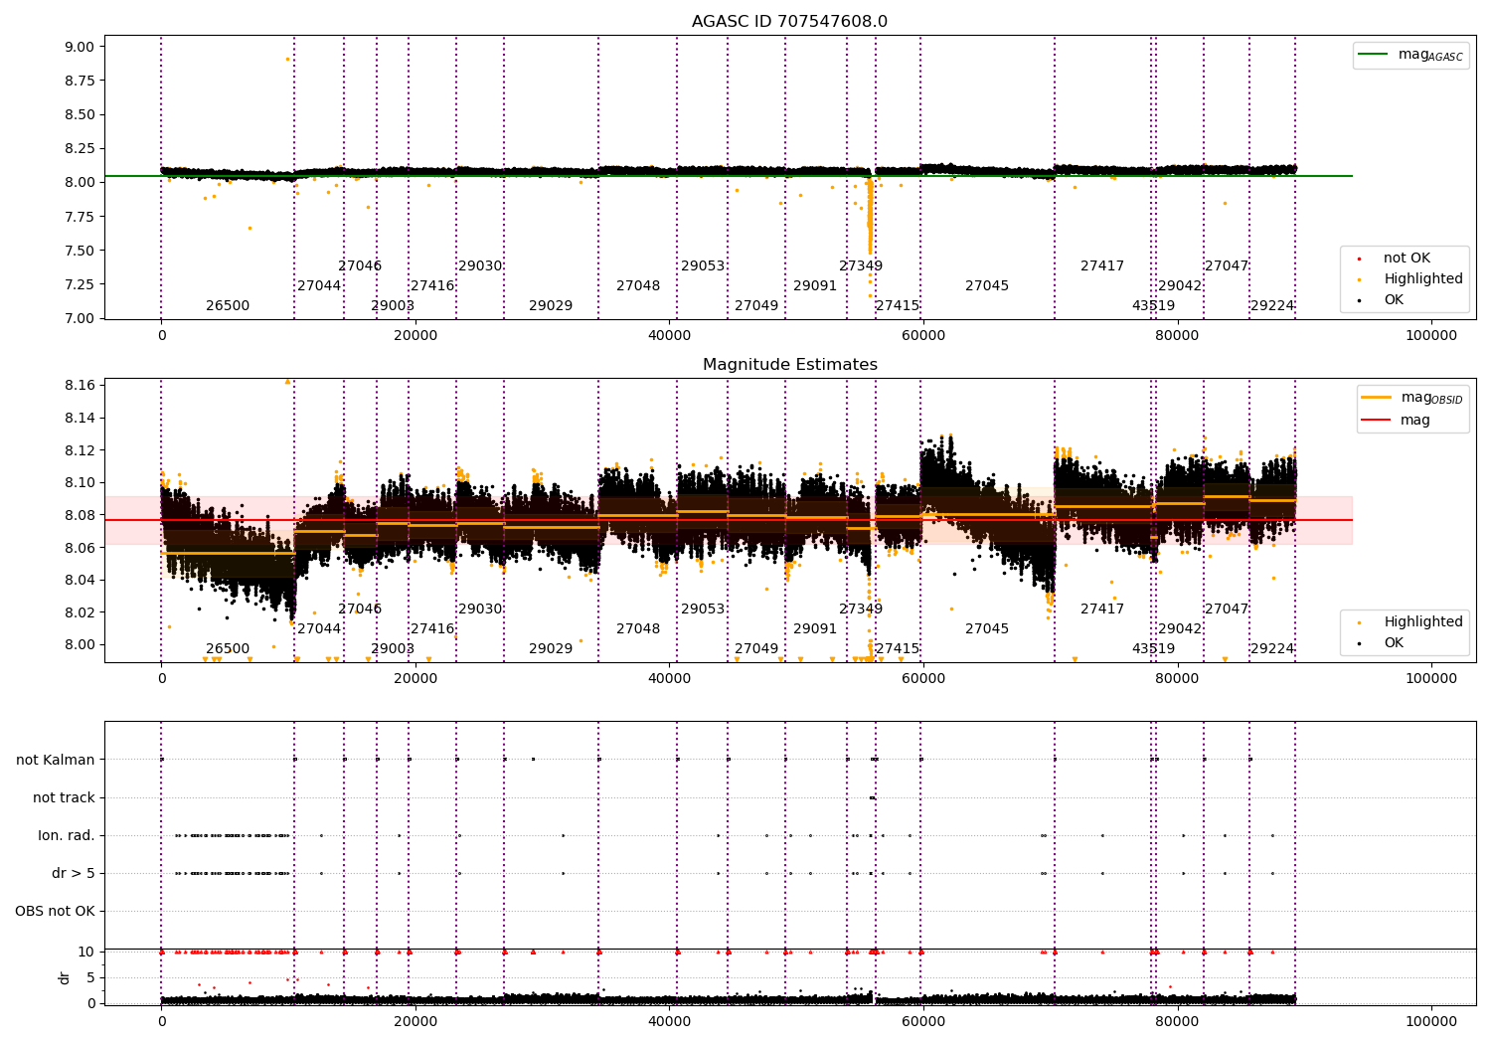Select obsid label 27415 in top plot
Viewport: 1491px width, 1044px height.
click(x=898, y=306)
